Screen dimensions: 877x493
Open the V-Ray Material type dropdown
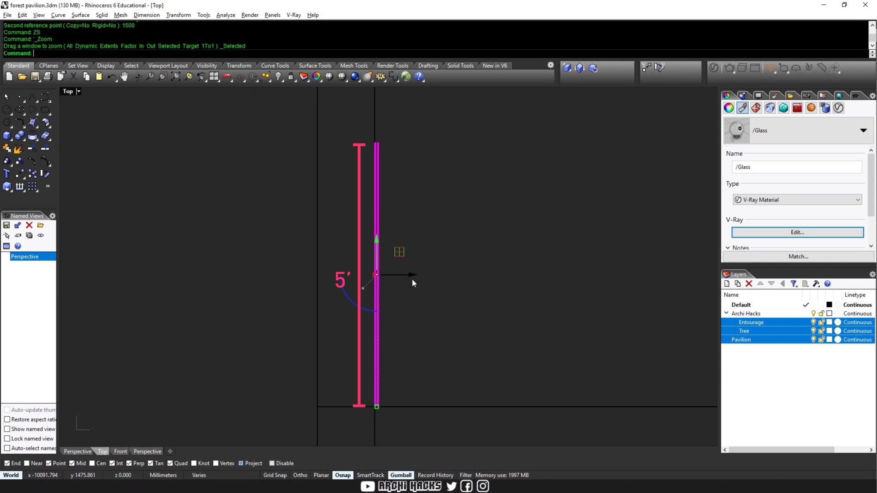(858, 199)
